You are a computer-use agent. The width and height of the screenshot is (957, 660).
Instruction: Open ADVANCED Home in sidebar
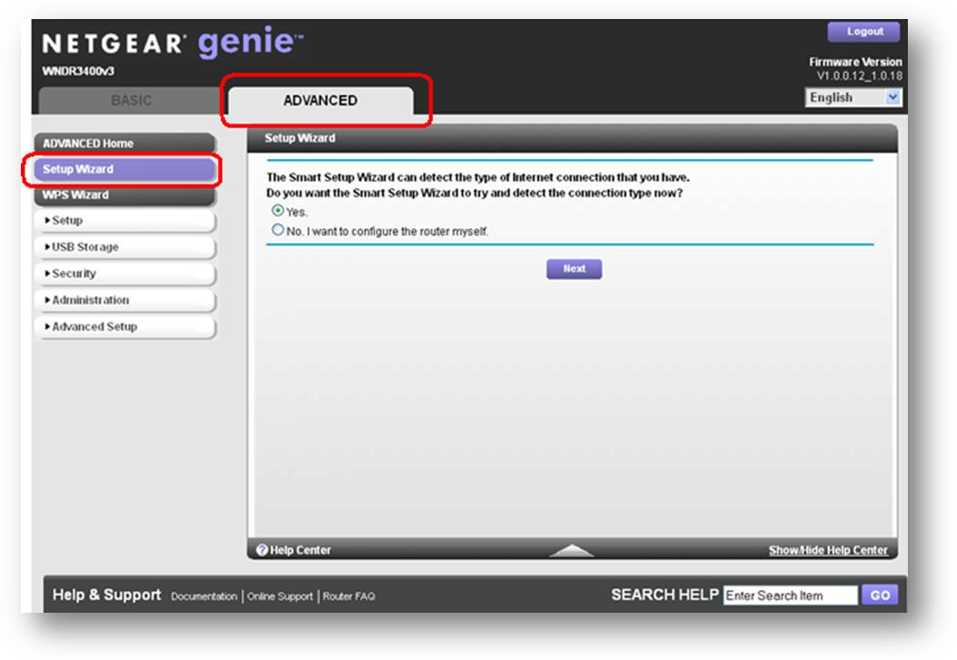125,144
